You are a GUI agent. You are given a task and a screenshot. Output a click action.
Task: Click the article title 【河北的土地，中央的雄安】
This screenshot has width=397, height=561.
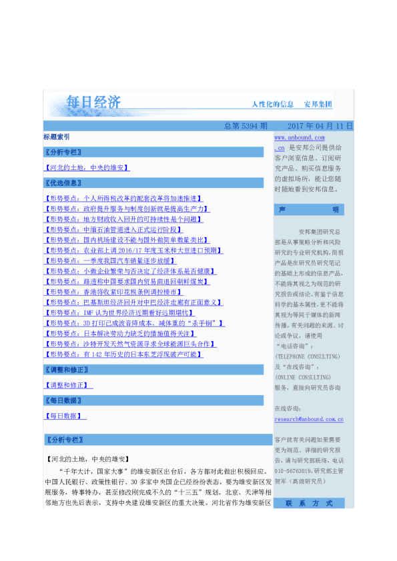88,459
